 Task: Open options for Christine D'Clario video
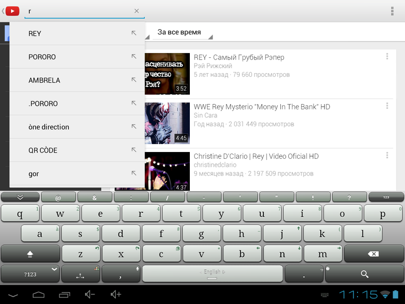[387, 155]
